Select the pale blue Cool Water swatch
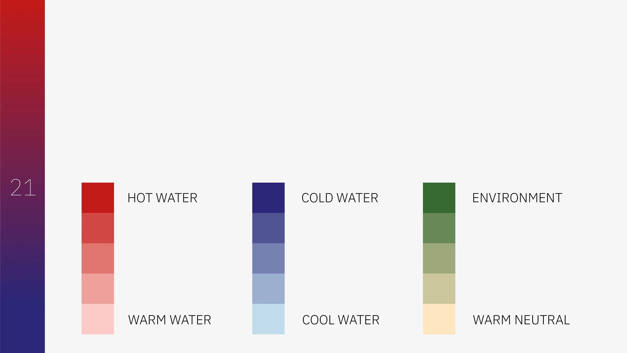Screen dimensions: 627x353 click(x=268, y=319)
